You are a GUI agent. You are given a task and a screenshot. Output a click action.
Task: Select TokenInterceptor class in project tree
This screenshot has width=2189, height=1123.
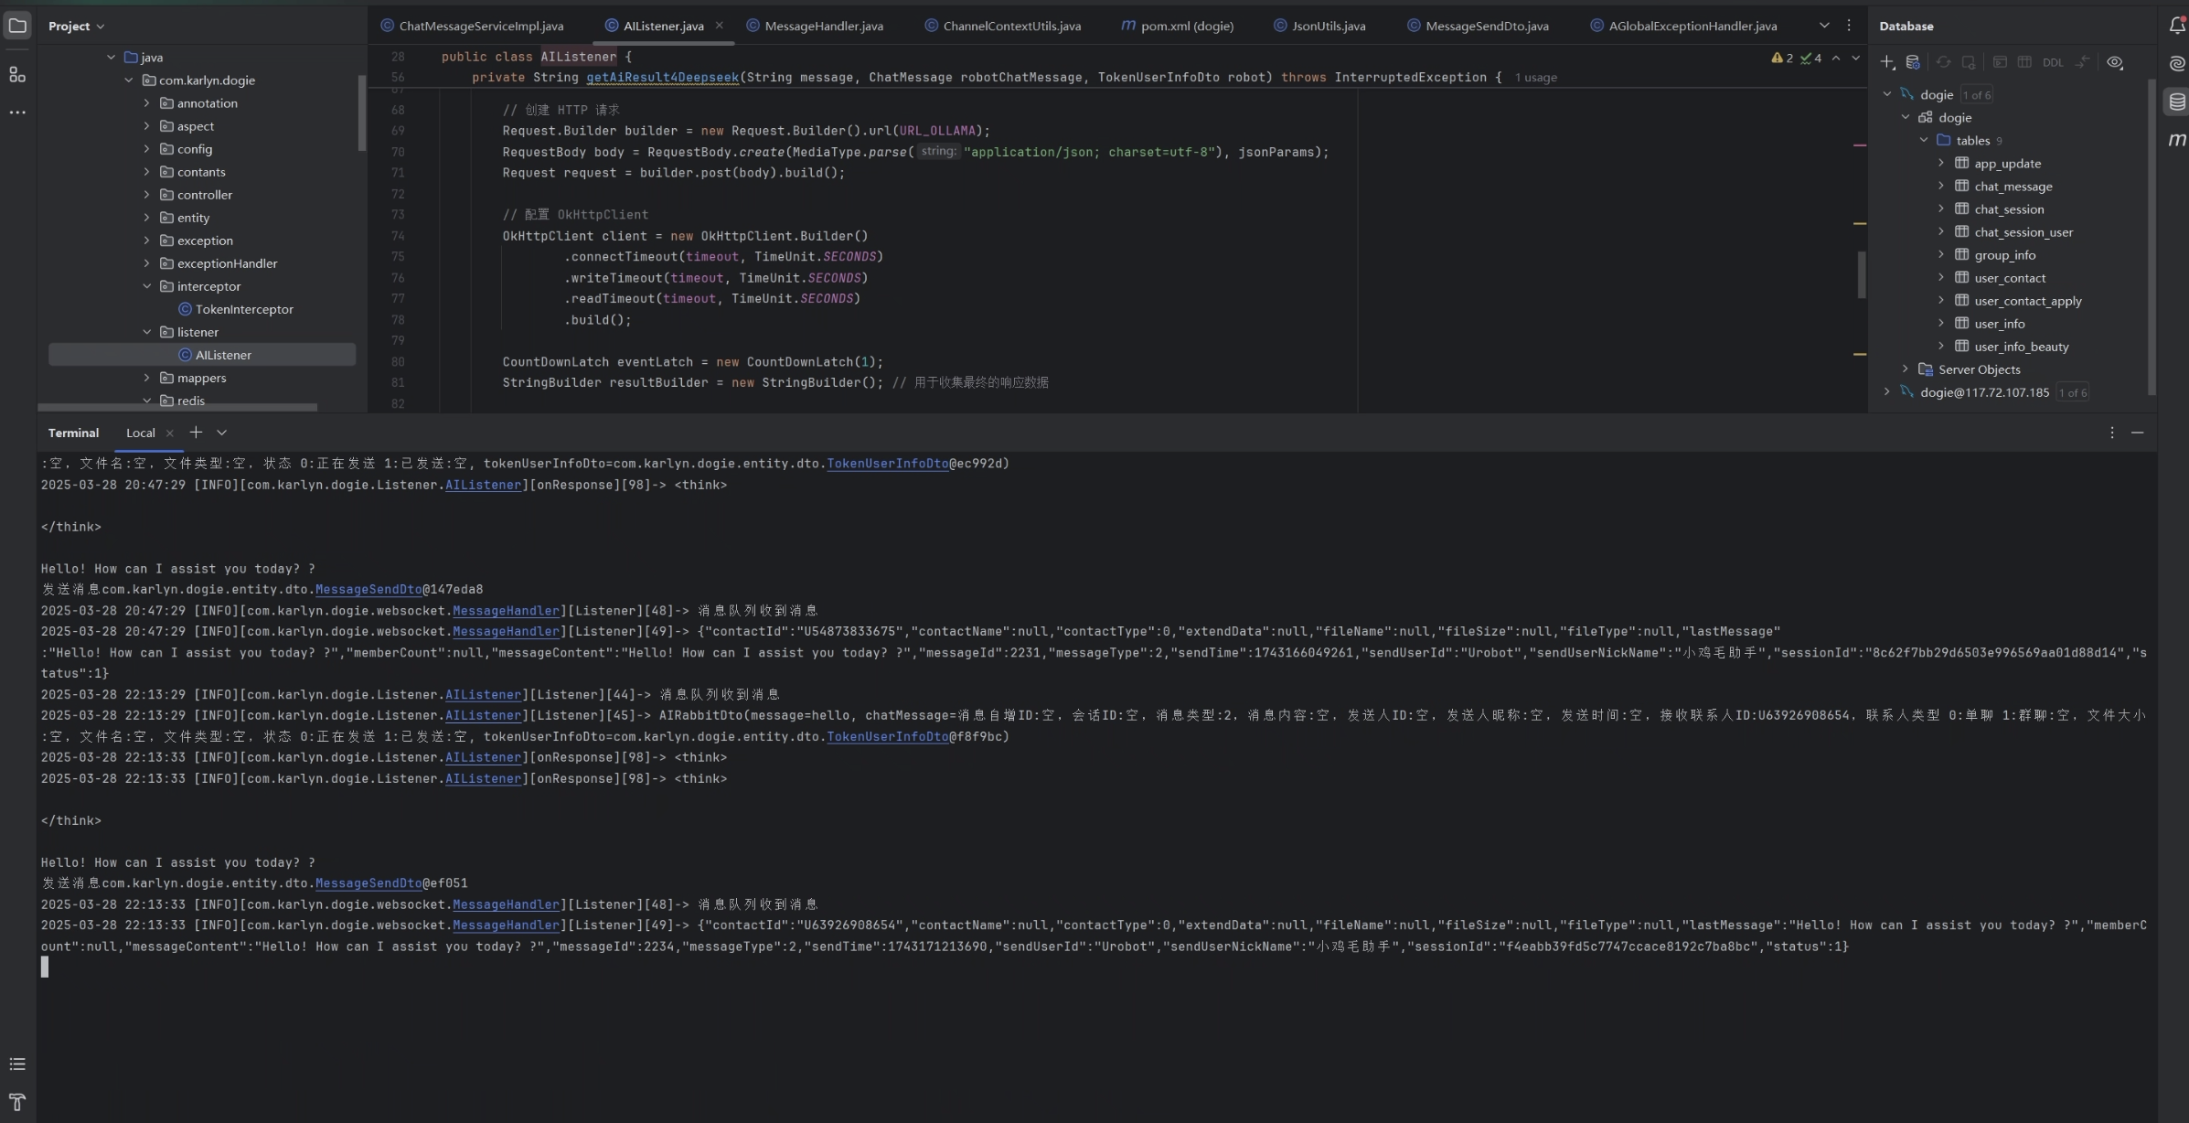244,309
